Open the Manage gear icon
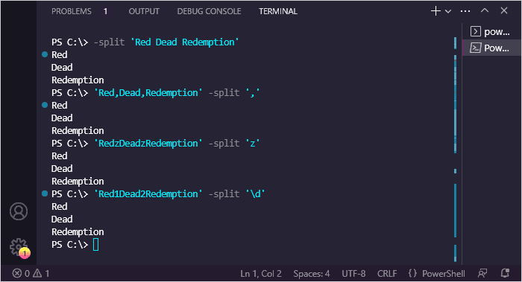Screen dimensions: 522x282 pyautogui.click(x=19, y=247)
